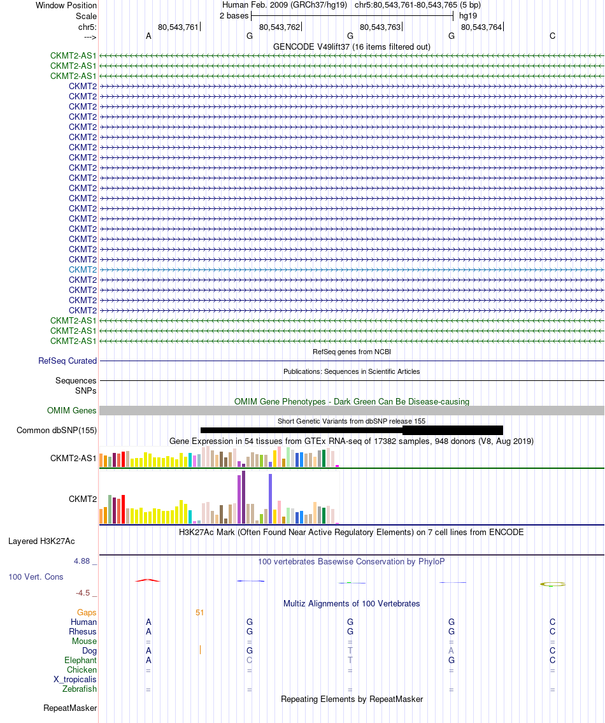Image resolution: width=605 pixels, height=723 pixels.
Task: Click the 4.88 PhyloP upper range value
Action: [82, 561]
